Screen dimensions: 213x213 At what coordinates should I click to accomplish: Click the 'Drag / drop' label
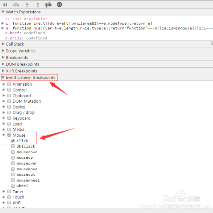tap(24, 112)
